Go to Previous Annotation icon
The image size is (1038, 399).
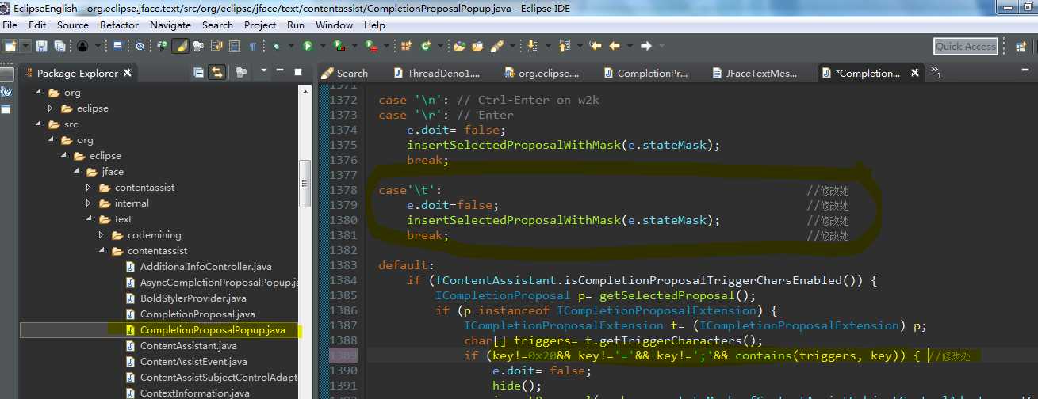pyautogui.click(x=563, y=46)
